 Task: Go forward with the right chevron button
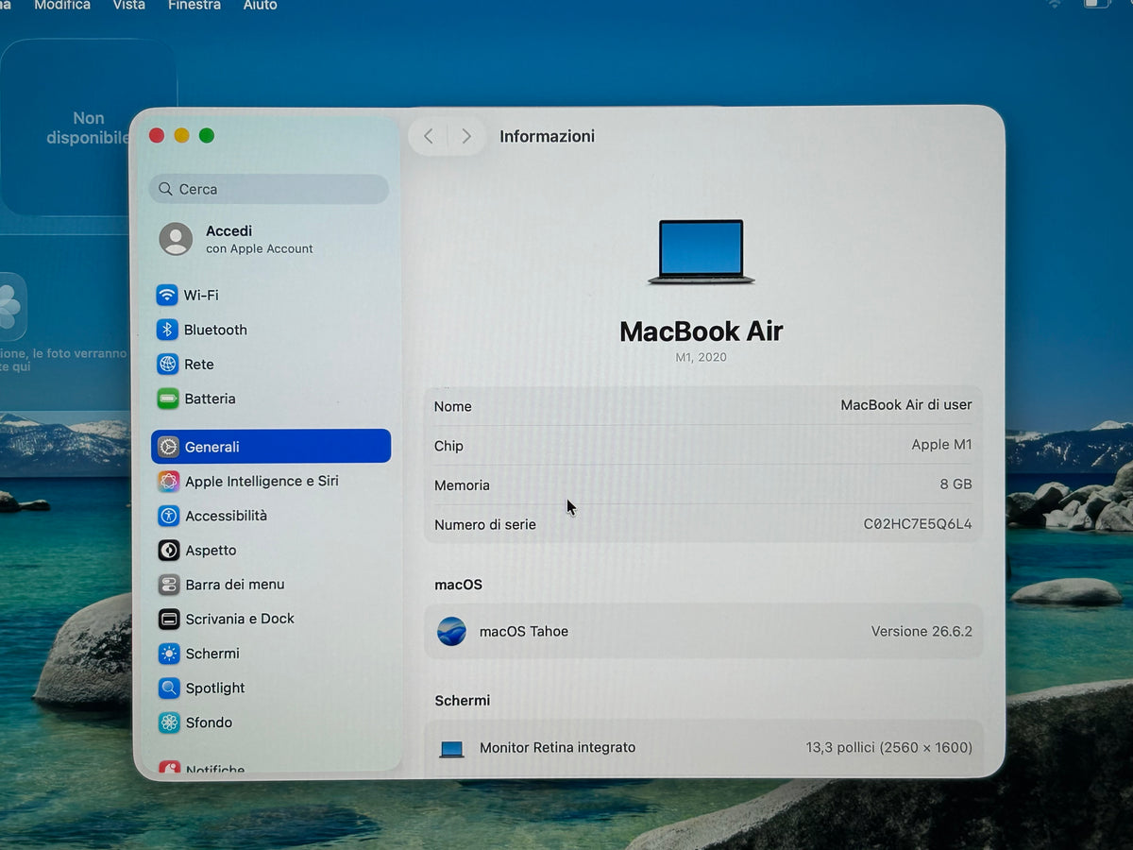click(466, 136)
